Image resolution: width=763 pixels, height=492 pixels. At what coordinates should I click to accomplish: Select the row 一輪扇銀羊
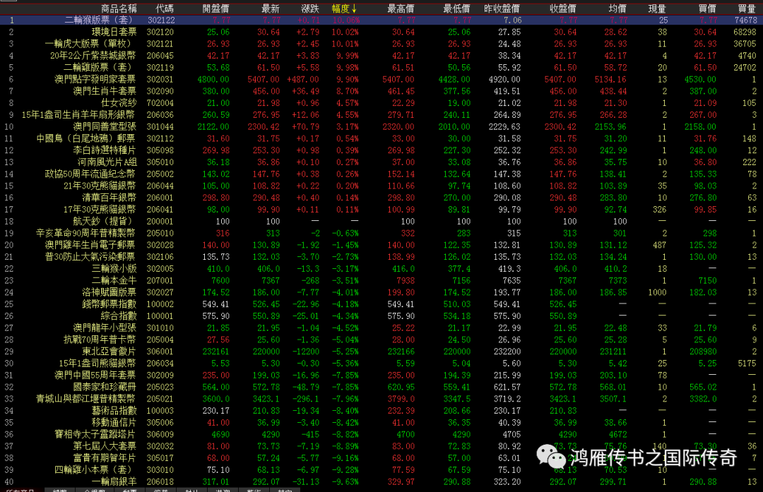coord(381,481)
